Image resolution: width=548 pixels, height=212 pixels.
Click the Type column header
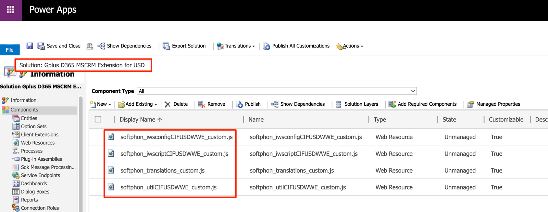(x=380, y=120)
